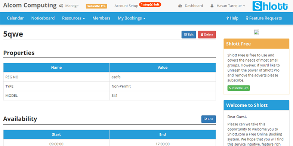Image resolution: width=293 pixels, height=146 pixels.
Task: Expand the My Bookings dropdown menu
Action: (x=132, y=18)
